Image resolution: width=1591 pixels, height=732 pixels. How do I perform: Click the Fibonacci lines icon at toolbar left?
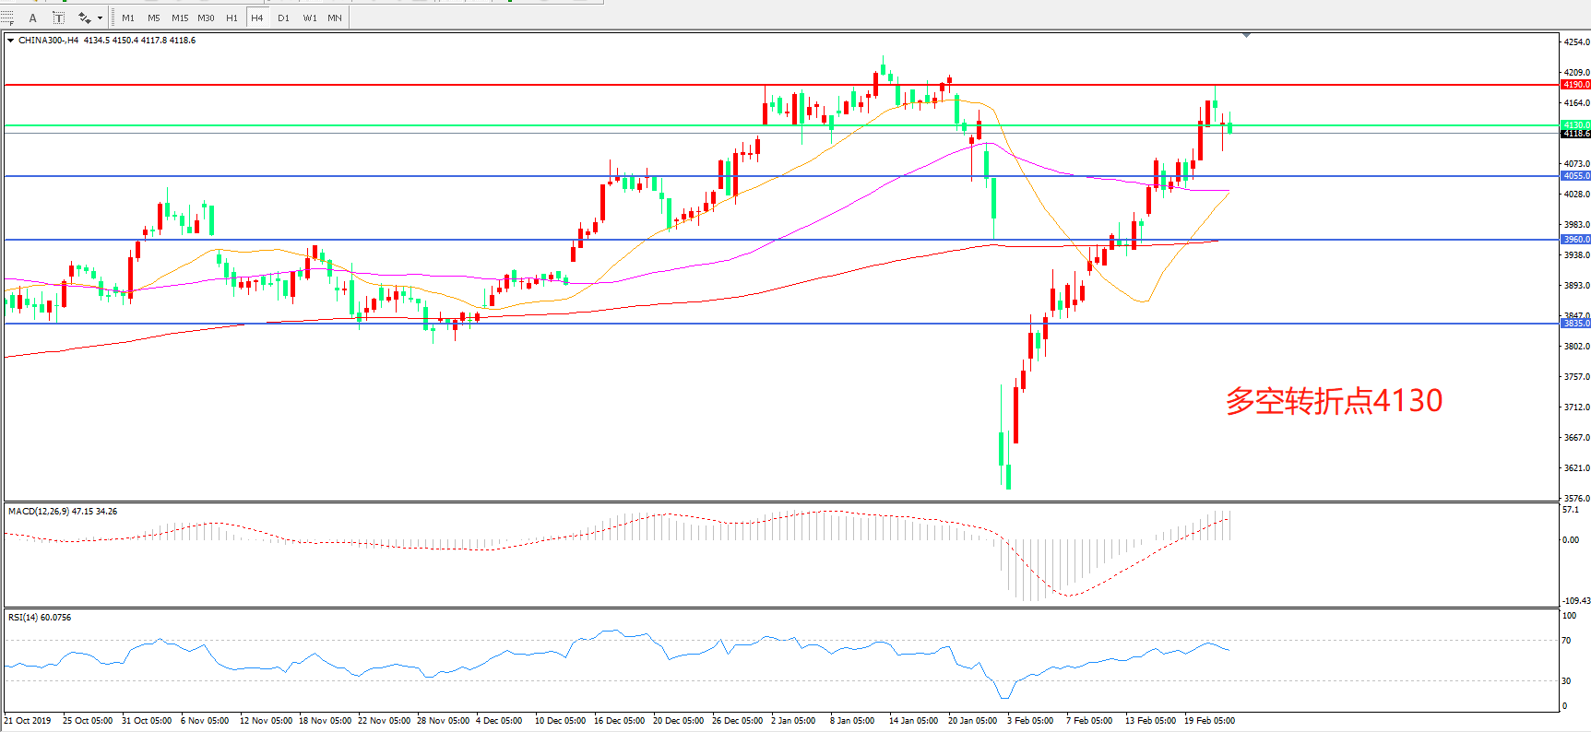8,18
